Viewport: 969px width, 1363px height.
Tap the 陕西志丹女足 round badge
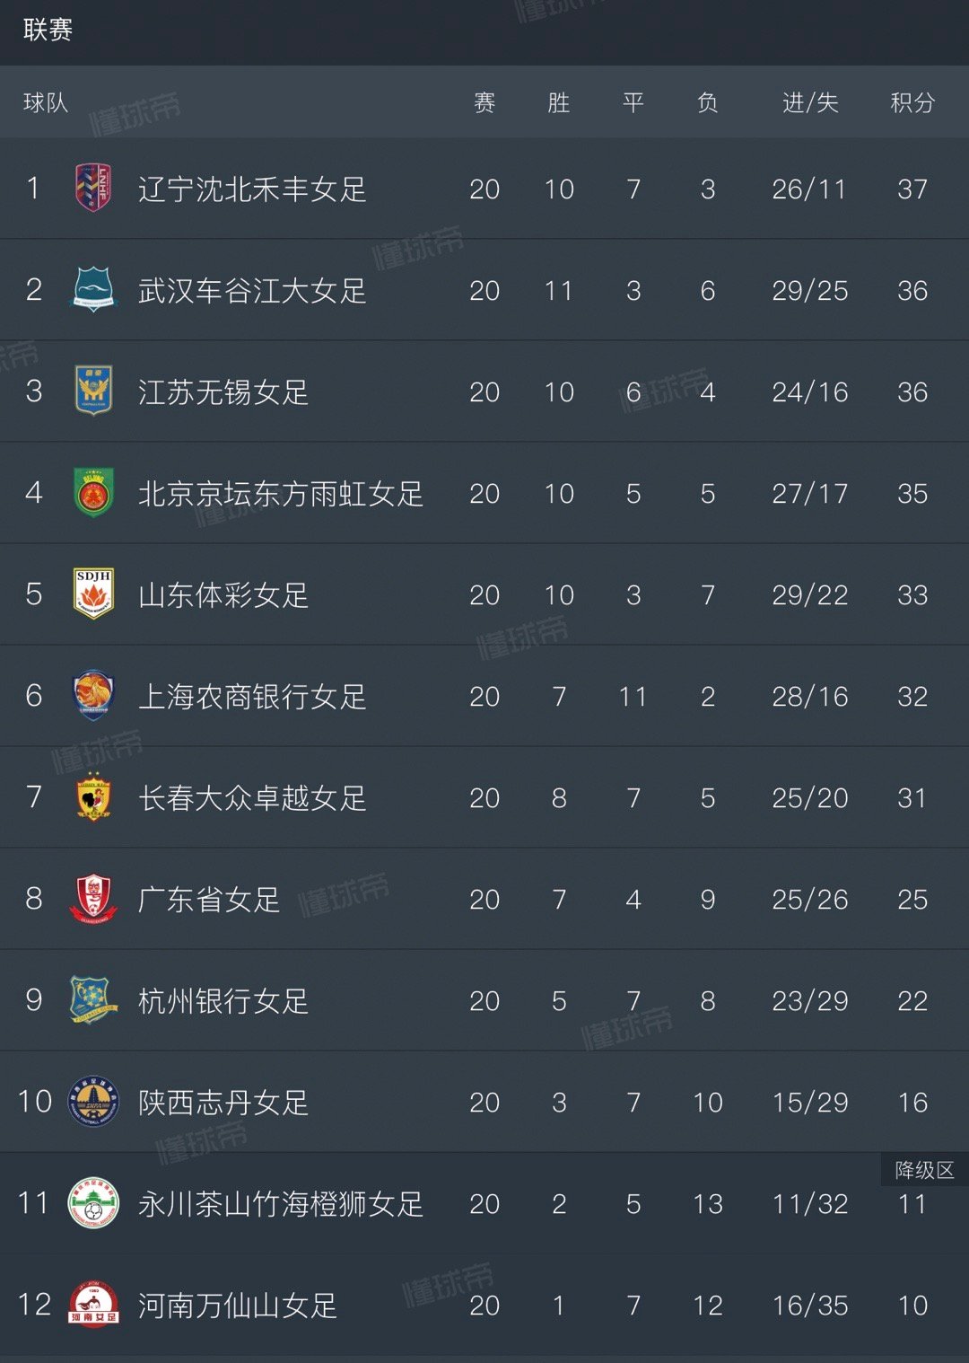tap(93, 1101)
